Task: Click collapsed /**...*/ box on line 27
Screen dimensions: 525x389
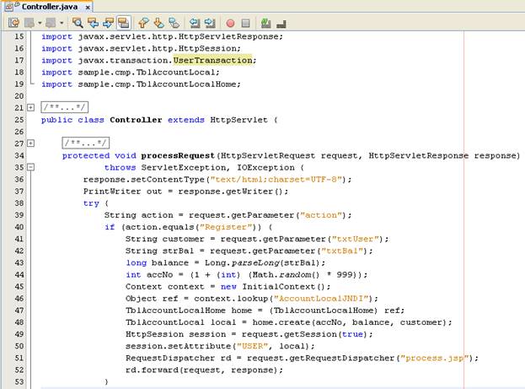Action: pos(86,143)
